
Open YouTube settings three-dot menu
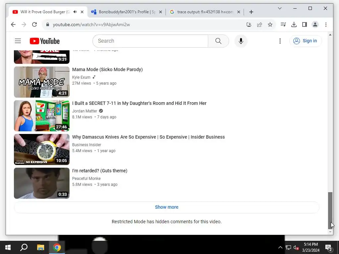point(280,41)
